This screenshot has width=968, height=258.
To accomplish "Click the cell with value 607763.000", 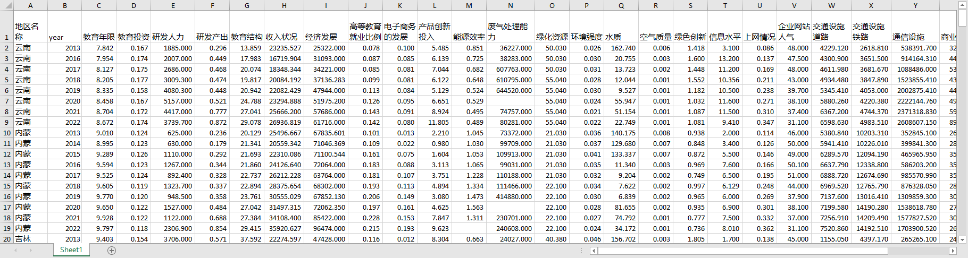I will tap(511, 69).
